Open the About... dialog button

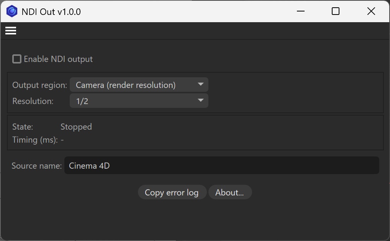coord(230,192)
